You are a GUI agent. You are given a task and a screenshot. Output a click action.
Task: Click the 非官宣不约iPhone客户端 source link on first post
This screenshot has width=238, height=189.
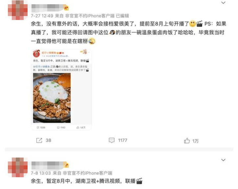(90, 16)
